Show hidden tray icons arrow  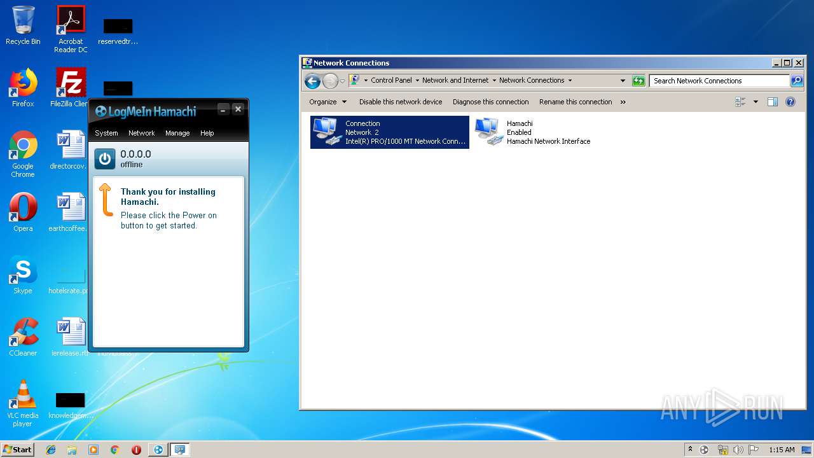(690, 450)
